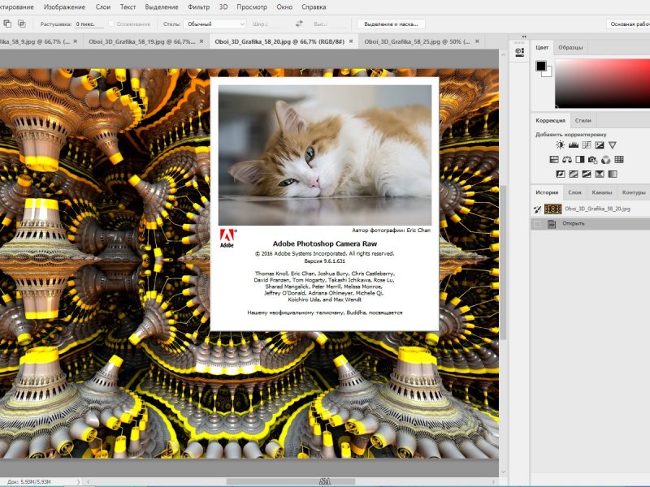Open the Выделение menu
This screenshot has width=650, height=487.
(x=162, y=7)
